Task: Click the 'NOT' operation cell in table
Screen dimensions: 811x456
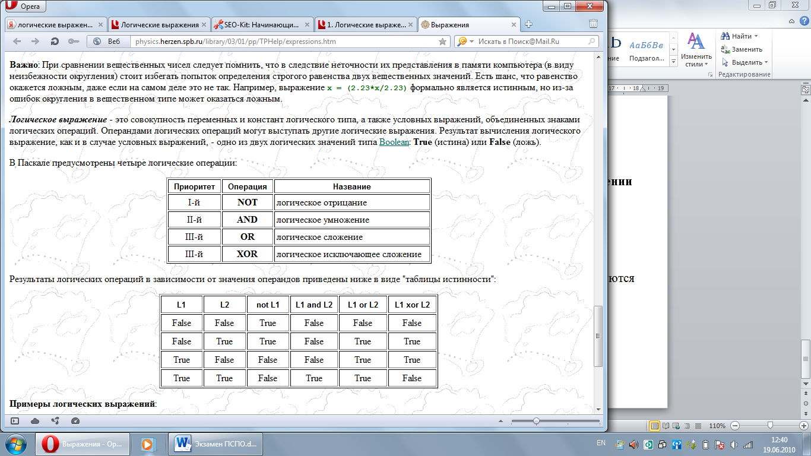Action: (x=248, y=202)
